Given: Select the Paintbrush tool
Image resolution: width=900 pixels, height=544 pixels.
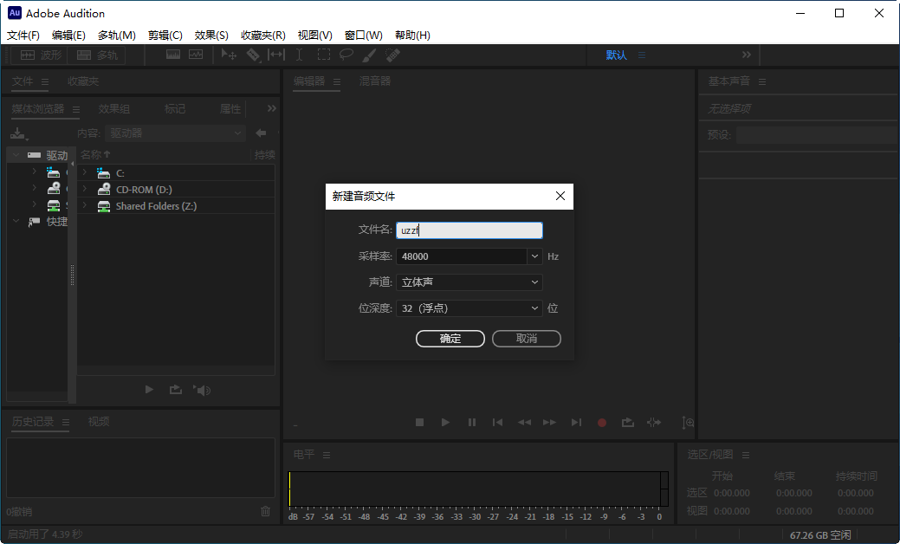Looking at the screenshot, I should pos(367,55).
